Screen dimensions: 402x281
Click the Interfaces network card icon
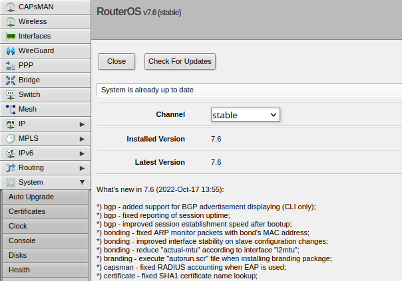(11, 36)
